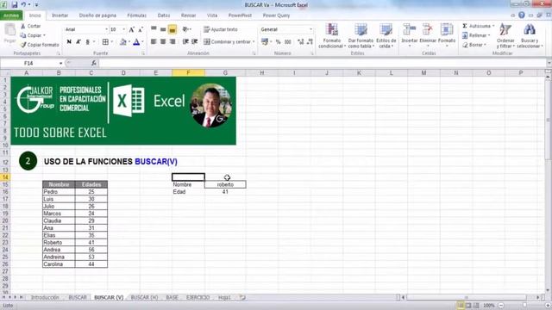Toggle underline S formatting

coord(88,42)
